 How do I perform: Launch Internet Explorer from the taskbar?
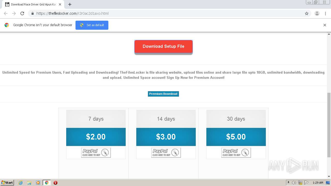coord(21,183)
